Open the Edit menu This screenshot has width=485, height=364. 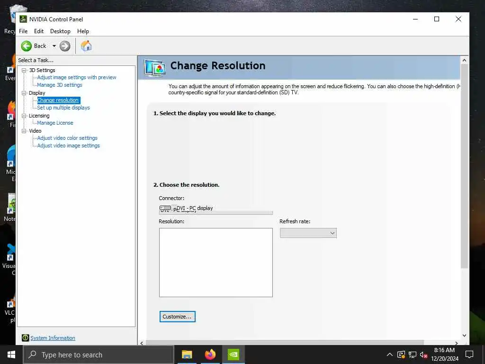point(39,31)
